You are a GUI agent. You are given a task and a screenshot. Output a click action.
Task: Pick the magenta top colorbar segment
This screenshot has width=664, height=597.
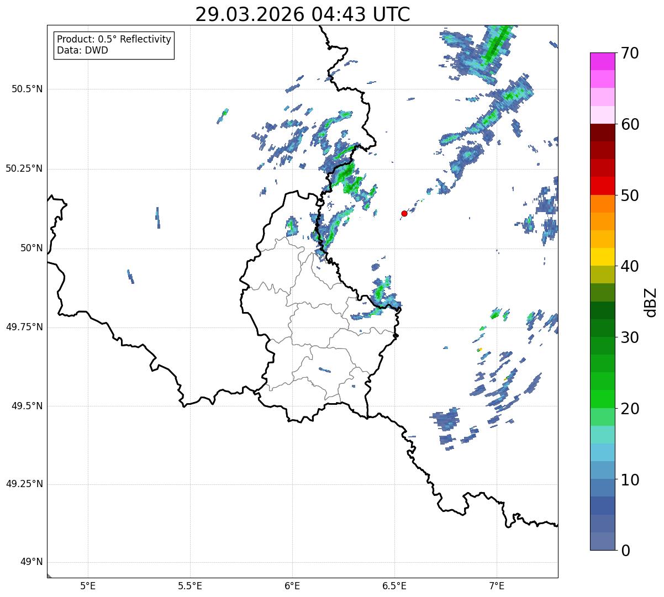point(602,61)
